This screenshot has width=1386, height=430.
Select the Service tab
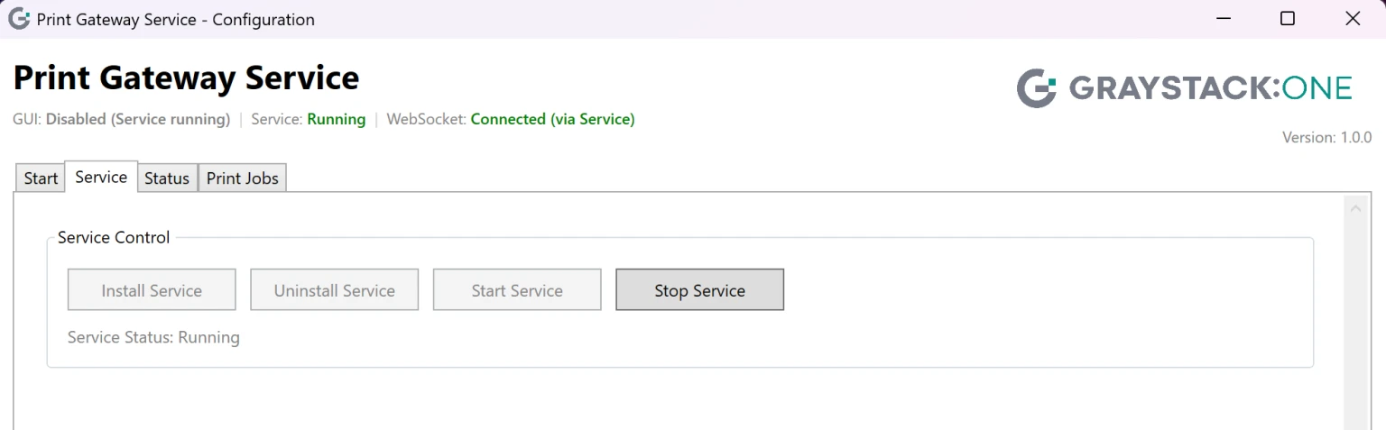point(101,177)
